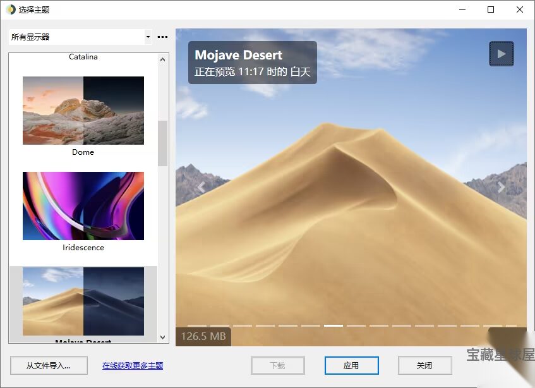535x388 pixels.
Task: Open the 在线获取更多主题 link
Action: tap(133, 365)
